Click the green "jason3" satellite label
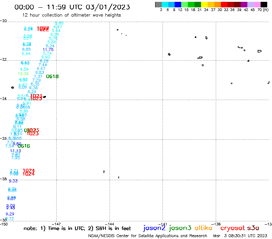272x239 pixels. (x=180, y=228)
